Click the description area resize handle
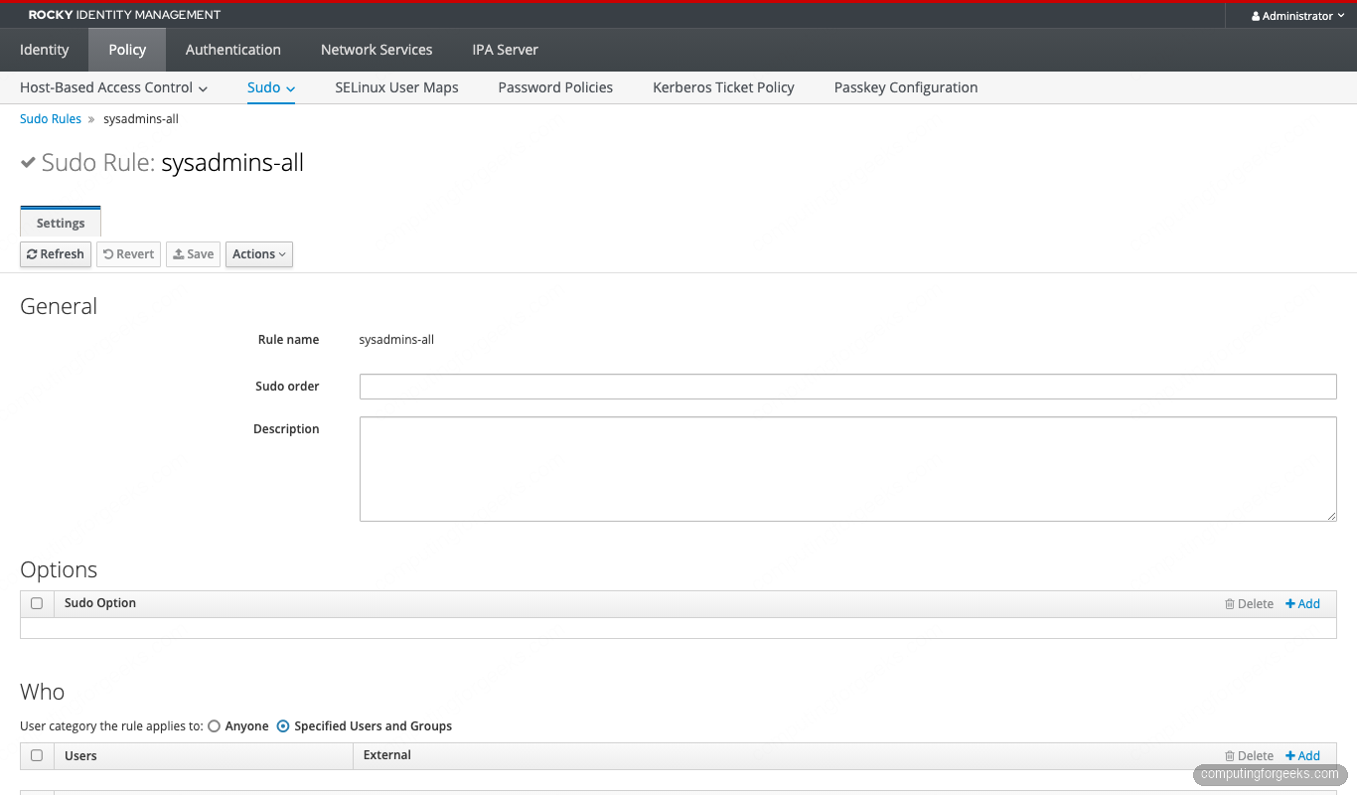1357x795 pixels. [1331, 516]
